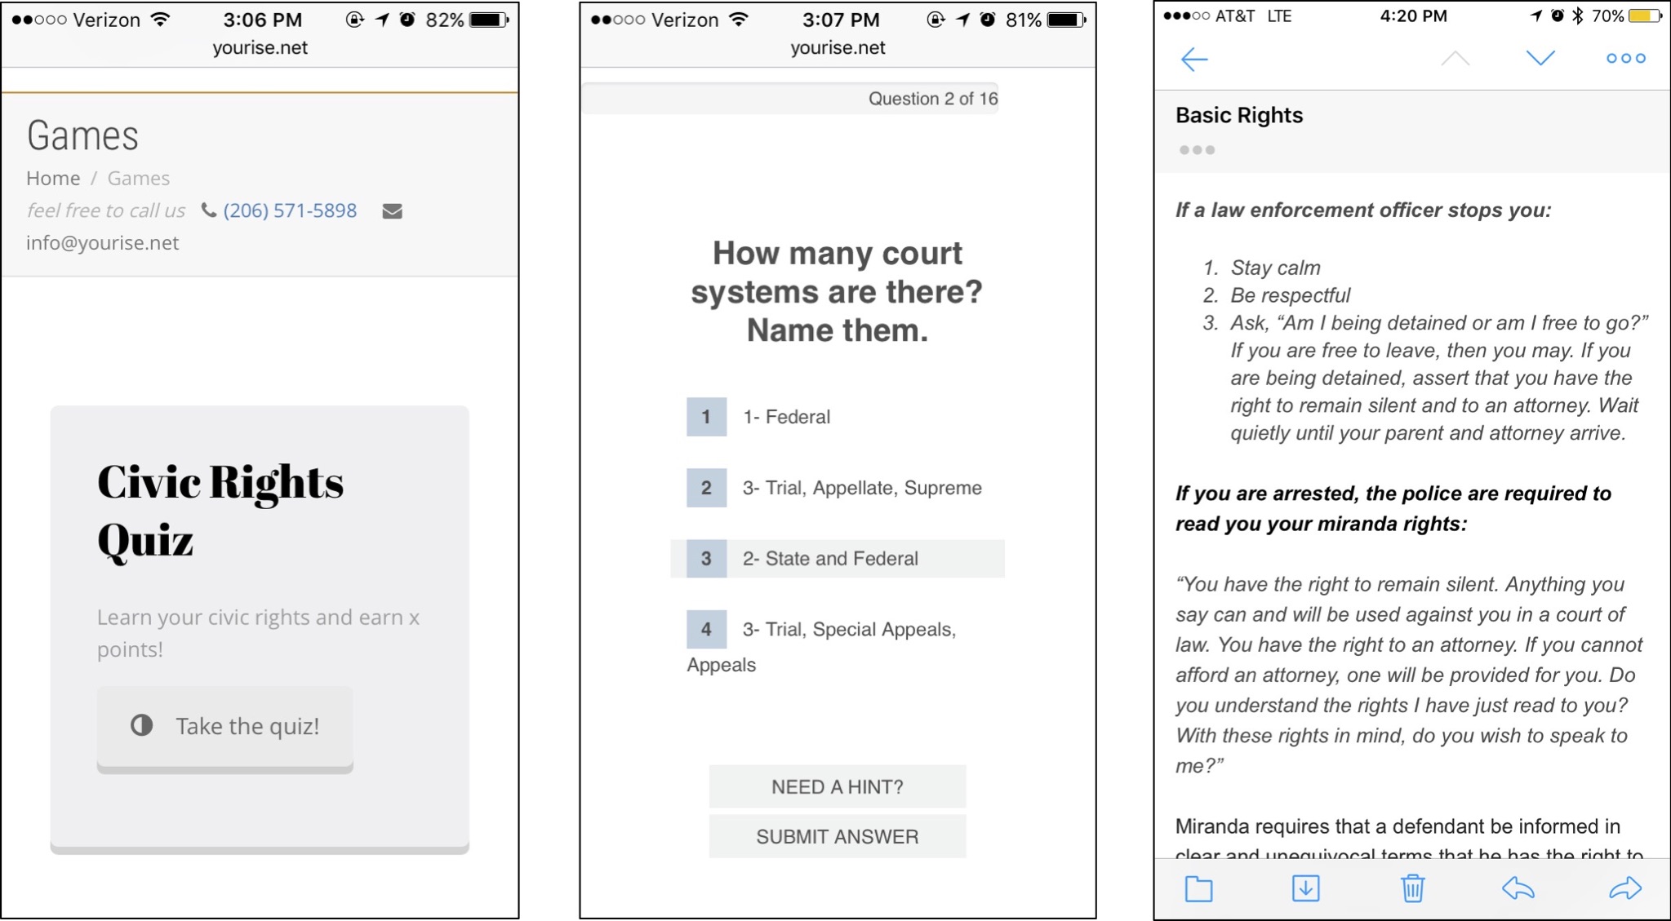Tap the back arrow in email view
This screenshot has width=1671, height=921.
click(x=1193, y=60)
